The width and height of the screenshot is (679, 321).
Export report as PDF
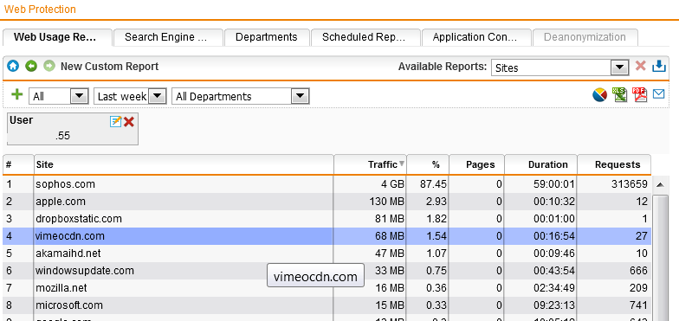(639, 94)
